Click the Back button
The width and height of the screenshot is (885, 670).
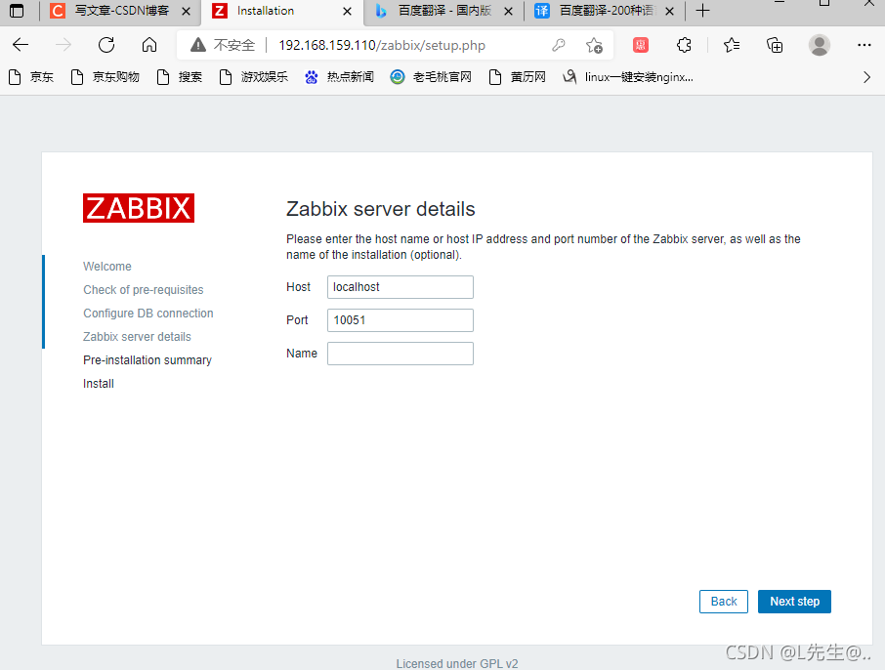[724, 602]
